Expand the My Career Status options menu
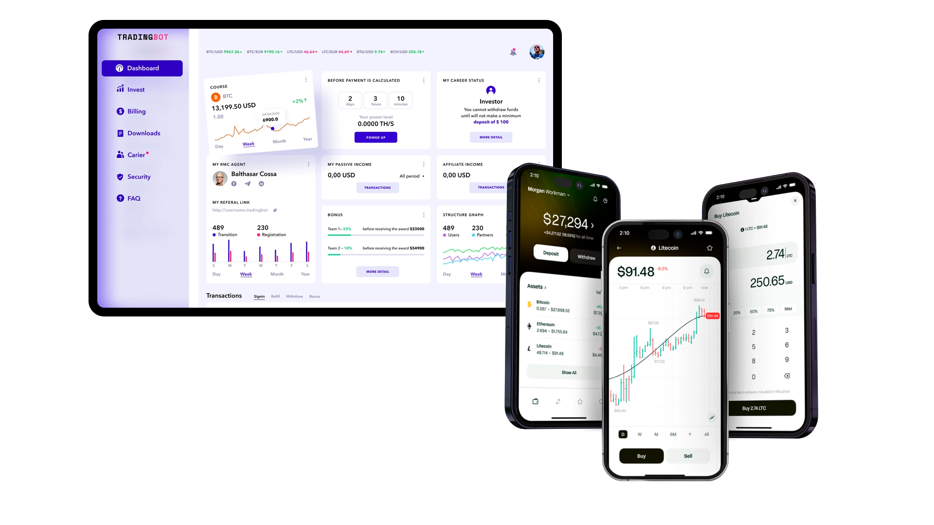Screen dimensions: 934x525 pyautogui.click(x=539, y=80)
